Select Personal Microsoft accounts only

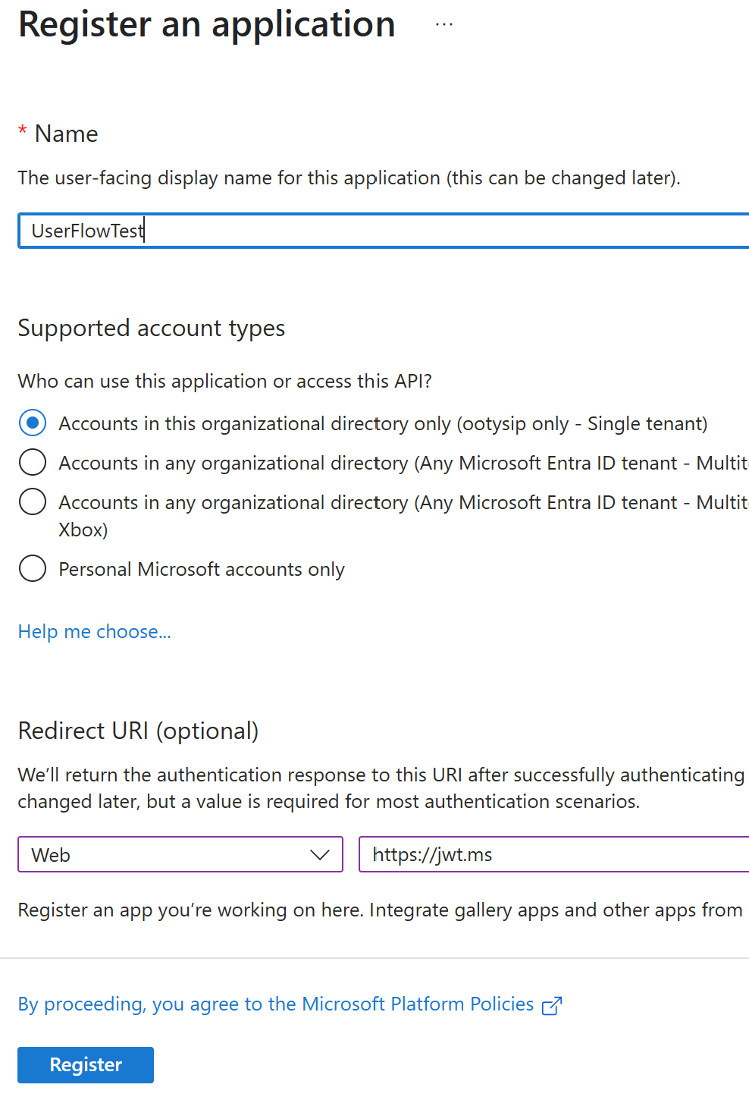(33, 568)
